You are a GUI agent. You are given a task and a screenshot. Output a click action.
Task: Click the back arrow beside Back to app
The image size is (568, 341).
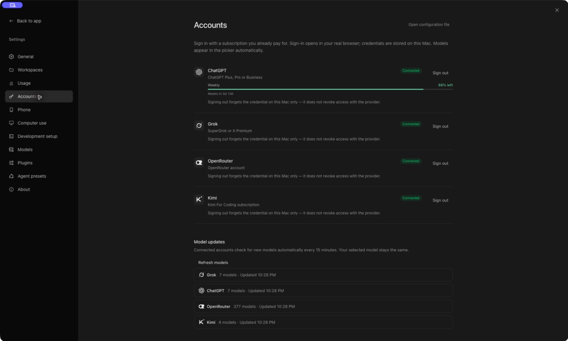(12, 21)
